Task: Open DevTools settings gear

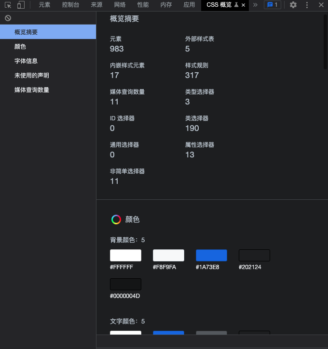Action: point(293,5)
